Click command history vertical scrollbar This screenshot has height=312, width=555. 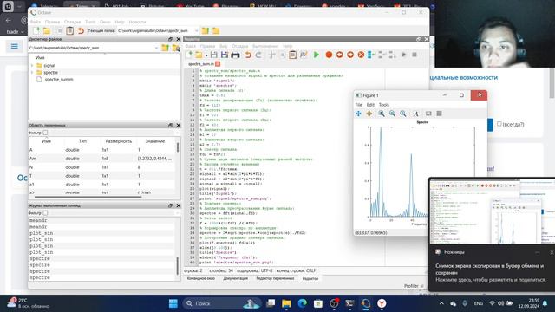click(x=177, y=266)
